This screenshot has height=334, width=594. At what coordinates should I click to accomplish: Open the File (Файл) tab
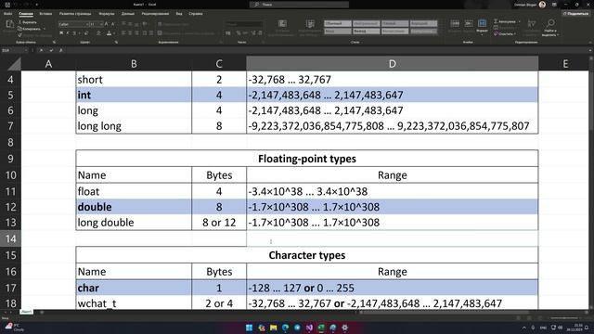[x=7, y=14]
